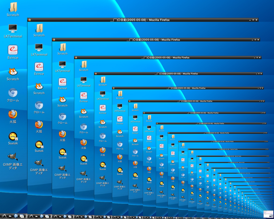Open クローム Chrome icon on the outermost desktop
The width and height of the screenshot is (274, 219).
tap(13, 93)
